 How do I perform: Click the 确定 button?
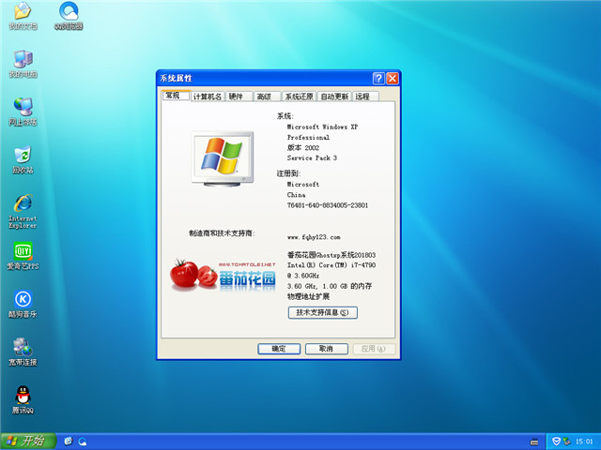click(279, 349)
